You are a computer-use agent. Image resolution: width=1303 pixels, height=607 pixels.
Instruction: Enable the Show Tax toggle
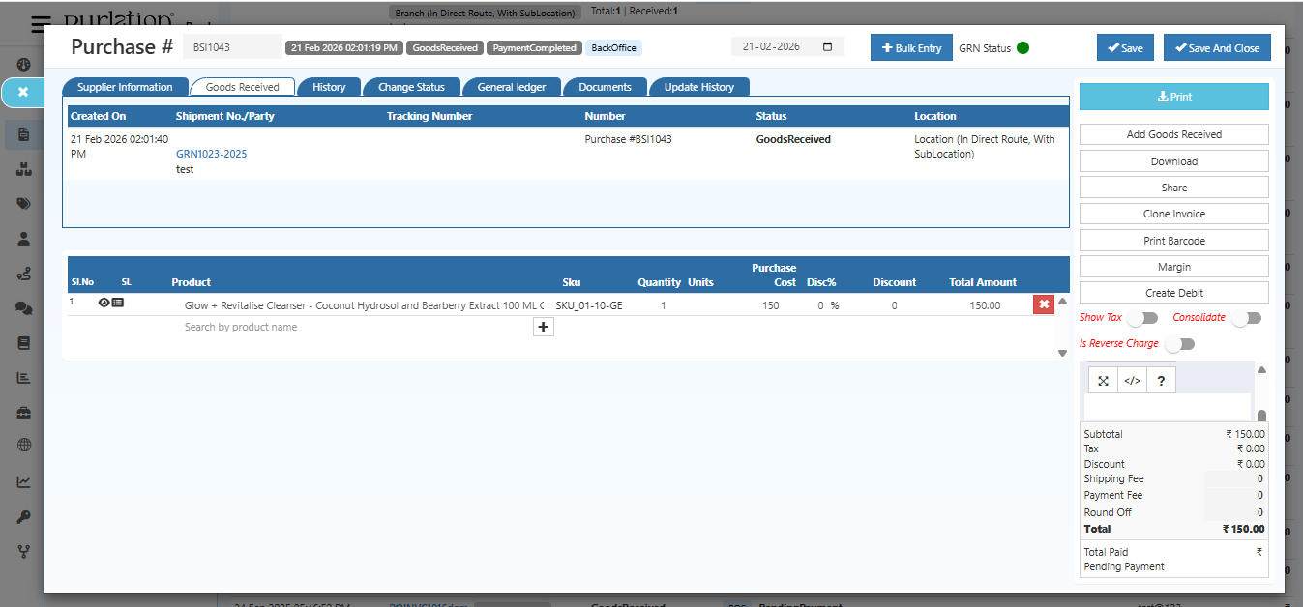[x=1143, y=317]
